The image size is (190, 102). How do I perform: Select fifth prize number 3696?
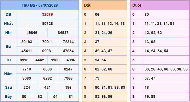47,69
